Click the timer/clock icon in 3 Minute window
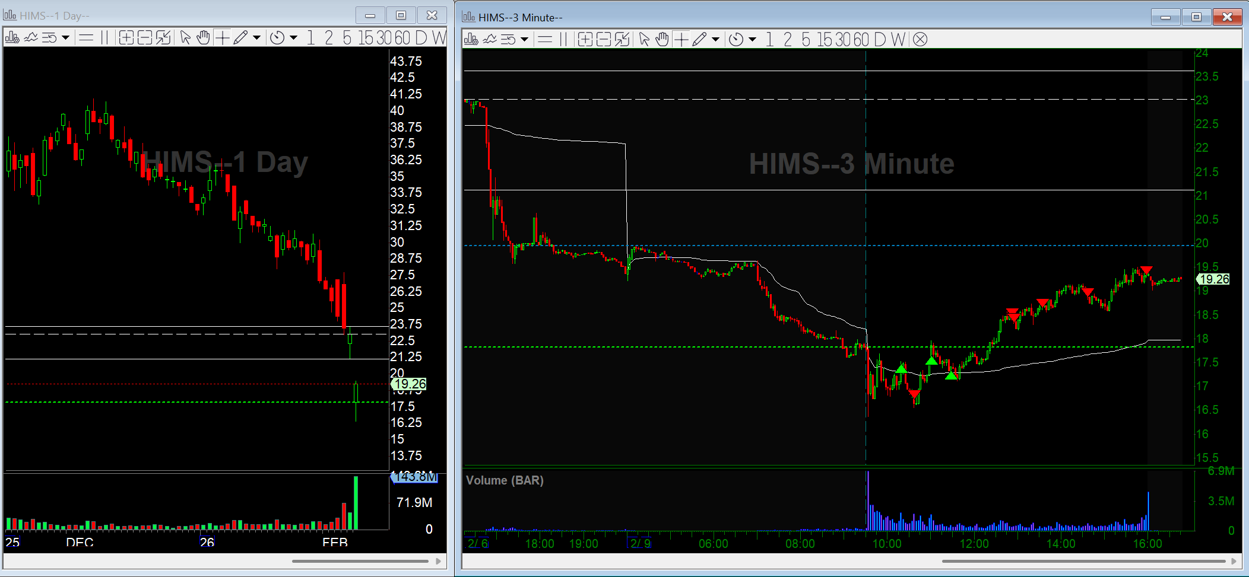The image size is (1249, 577). point(736,39)
